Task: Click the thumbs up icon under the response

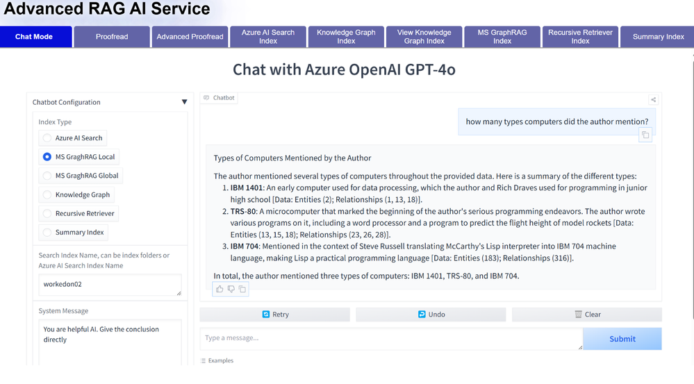Action: 220,289
